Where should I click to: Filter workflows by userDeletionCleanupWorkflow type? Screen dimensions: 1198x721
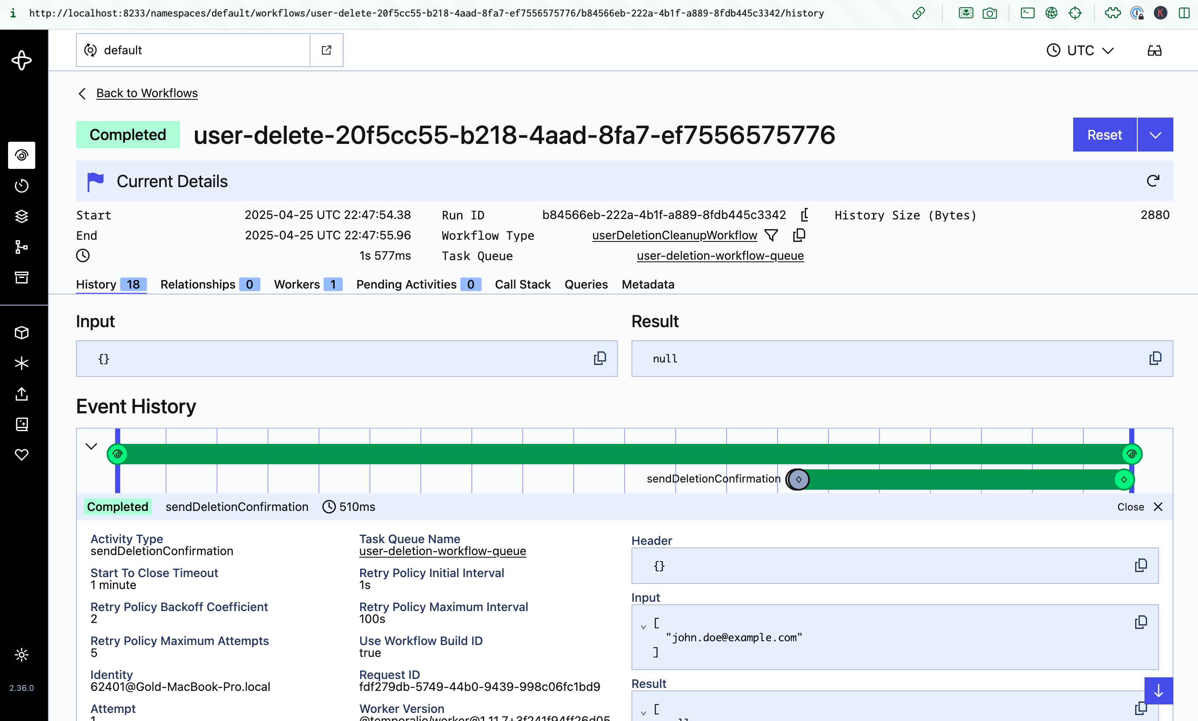(771, 236)
